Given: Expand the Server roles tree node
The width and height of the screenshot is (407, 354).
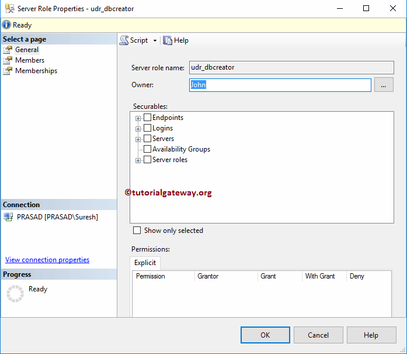Looking at the screenshot, I should coord(138,160).
